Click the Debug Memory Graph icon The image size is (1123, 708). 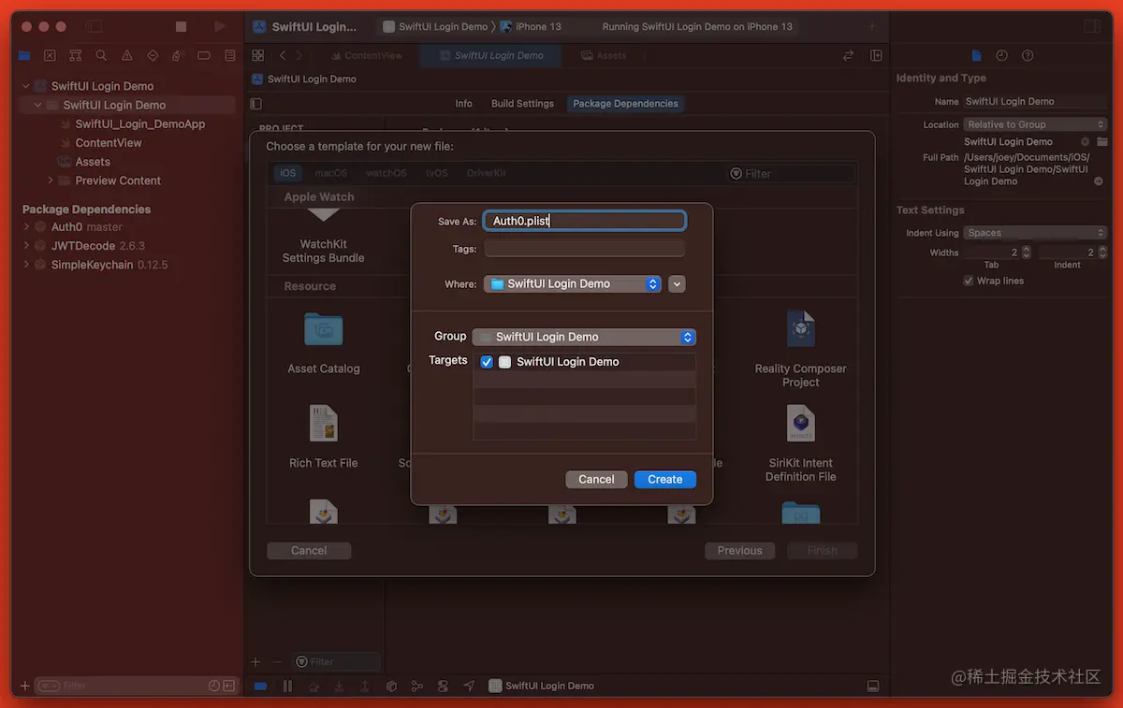pos(417,686)
